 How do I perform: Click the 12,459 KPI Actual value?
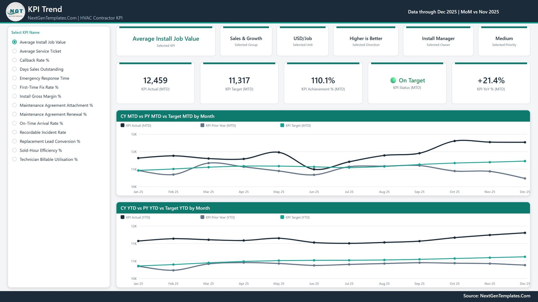pyautogui.click(x=155, y=81)
